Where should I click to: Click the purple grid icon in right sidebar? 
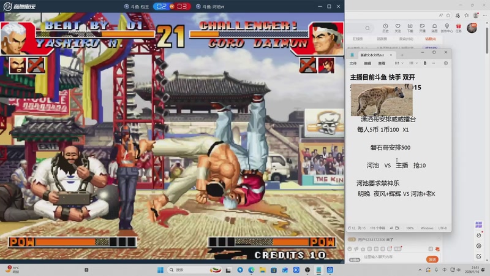pyautogui.click(x=478, y=224)
